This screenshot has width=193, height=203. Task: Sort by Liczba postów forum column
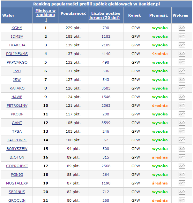point(106,15)
